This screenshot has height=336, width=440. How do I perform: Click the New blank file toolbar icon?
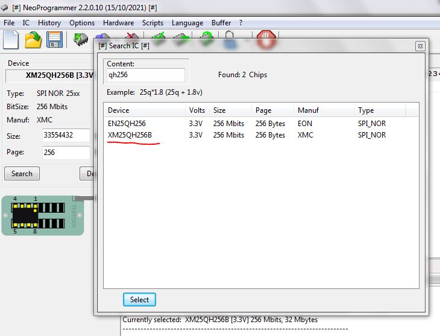tap(11, 40)
